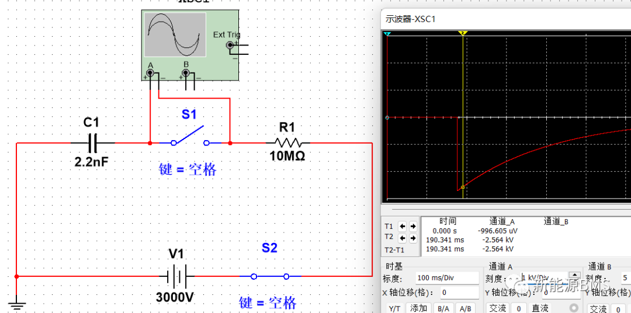The height and width of the screenshot is (313, 631).
Task: Click channel A Y offset field
Action: [x=561, y=293]
